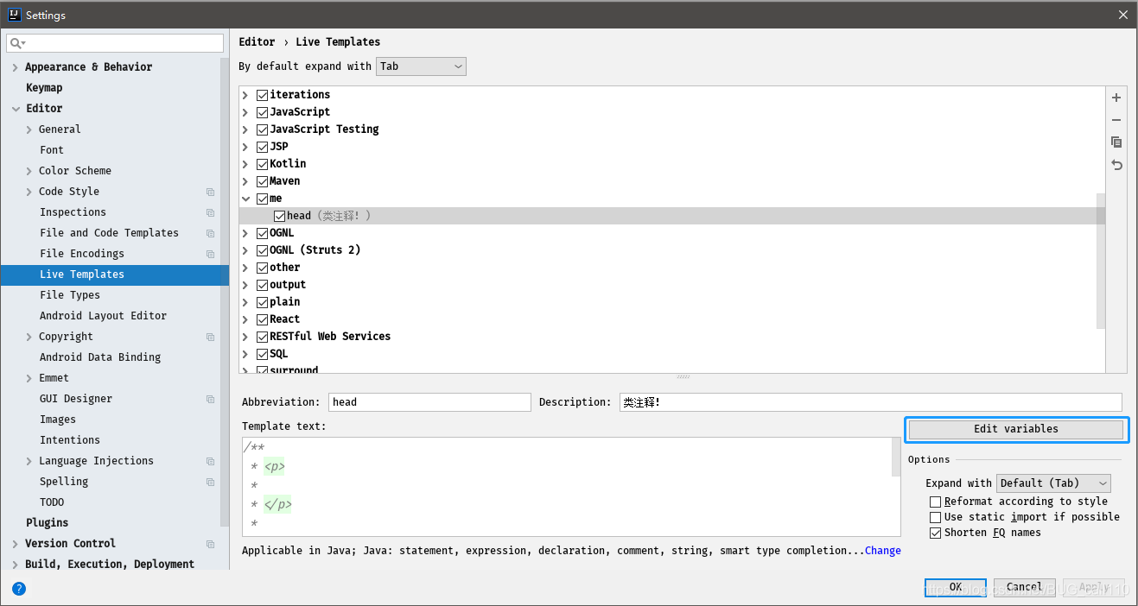Add a new live template with plus icon
The height and width of the screenshot is (606, 1138).
point(1116,98)
